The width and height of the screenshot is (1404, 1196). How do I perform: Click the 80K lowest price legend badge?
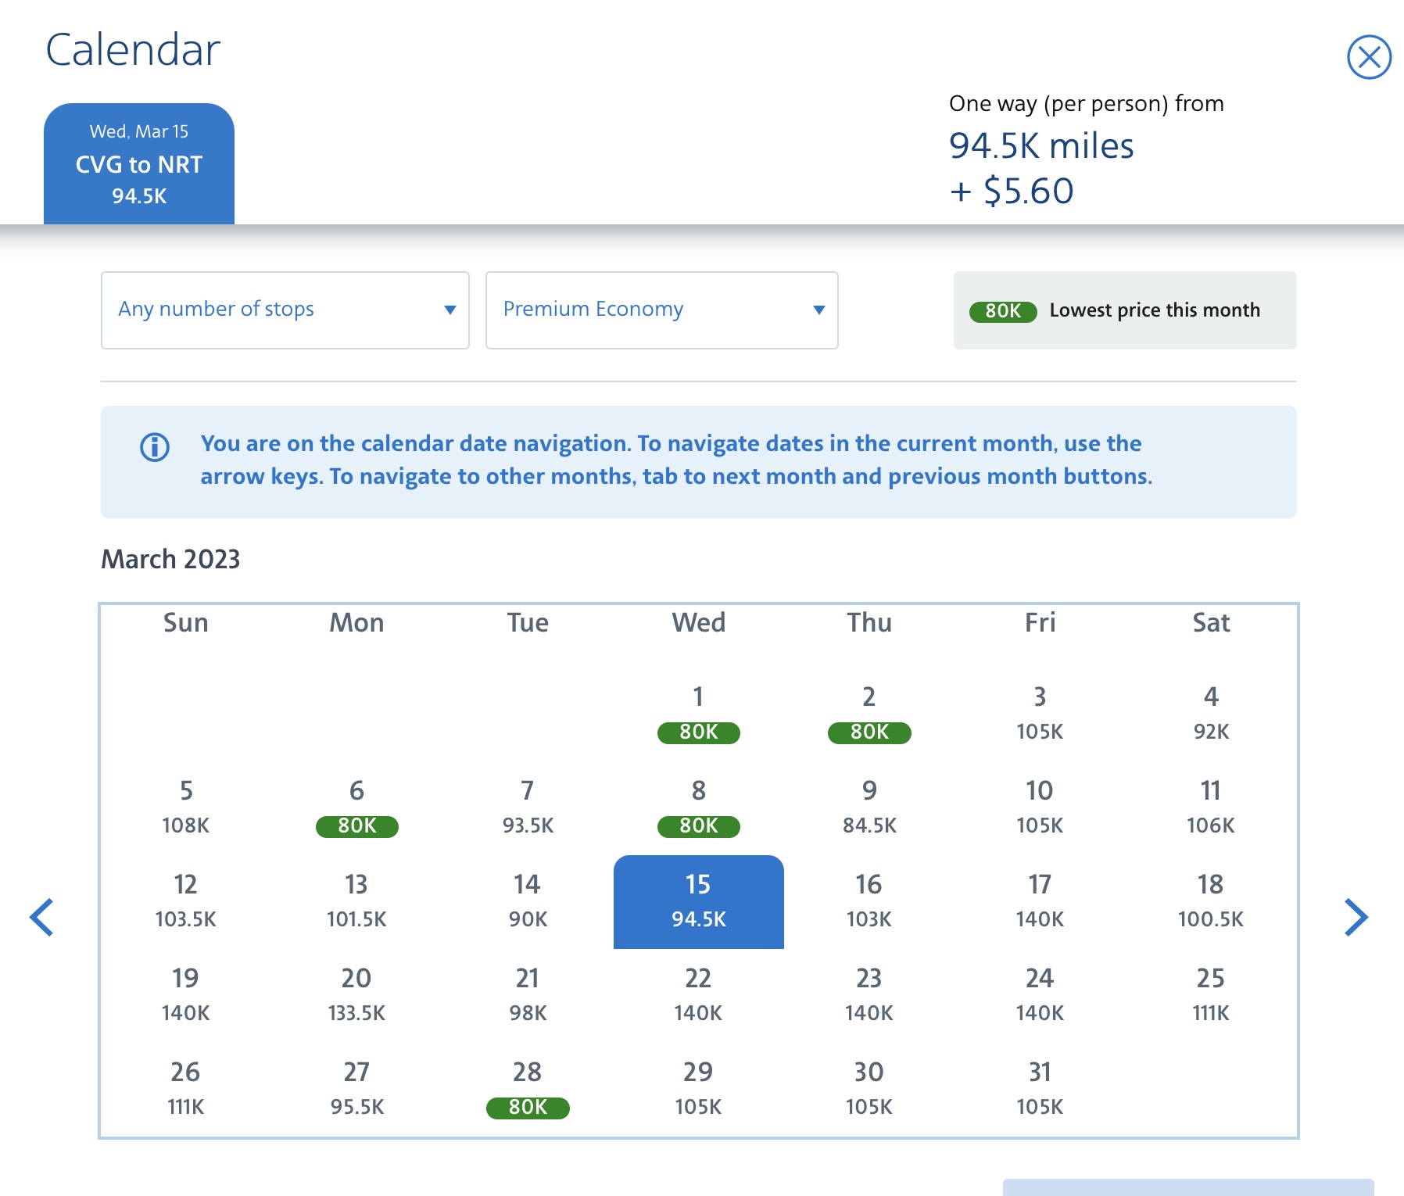1002,311
